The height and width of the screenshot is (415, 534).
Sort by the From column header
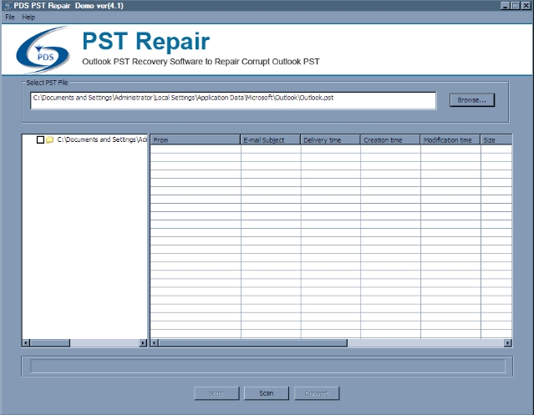click(196, 139)
